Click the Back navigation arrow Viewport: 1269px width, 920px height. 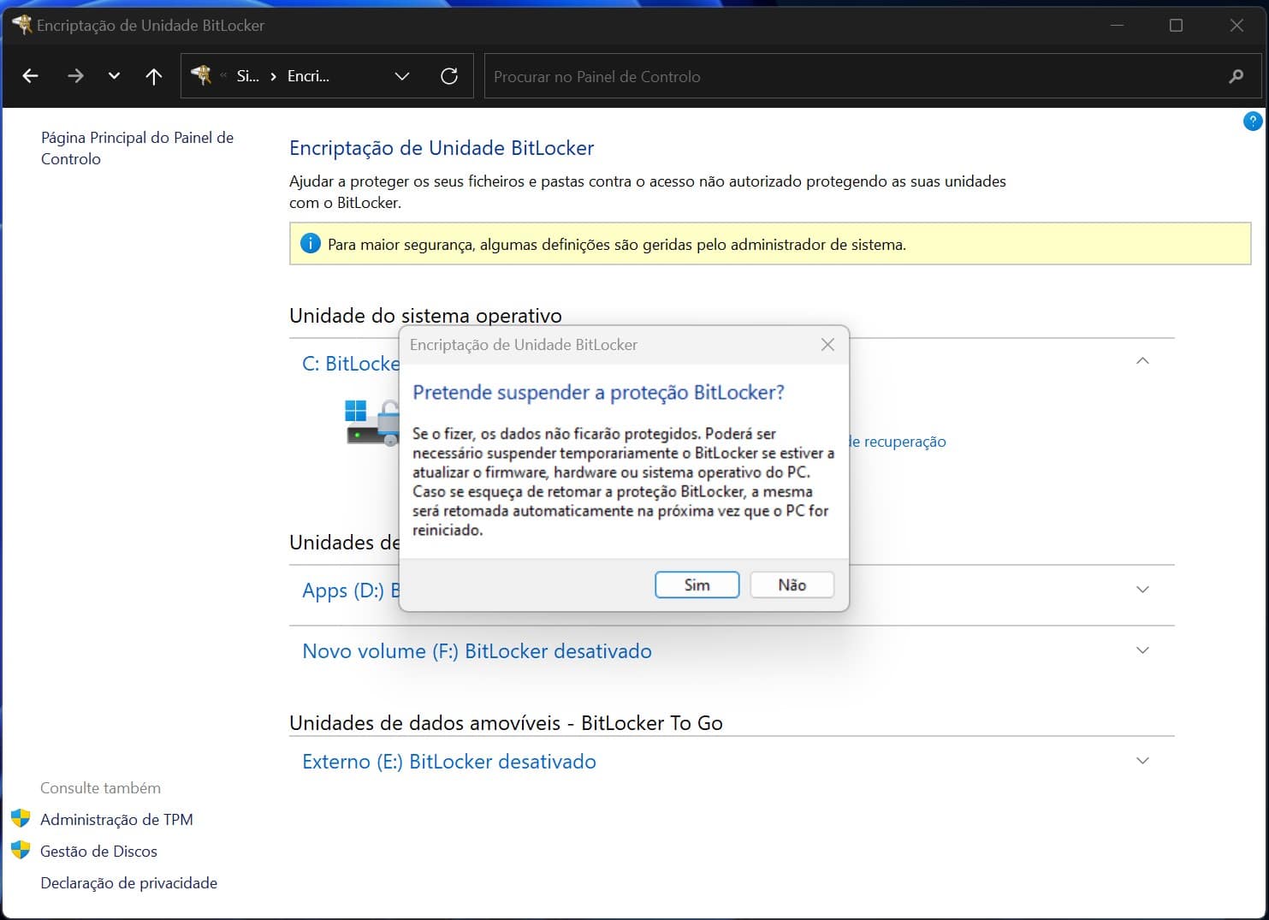(31, 76)
